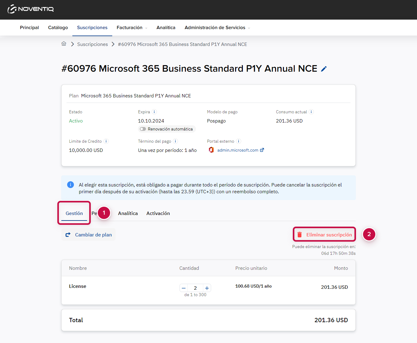
Task: Select the Gestión tab
Action: (74, 213)
